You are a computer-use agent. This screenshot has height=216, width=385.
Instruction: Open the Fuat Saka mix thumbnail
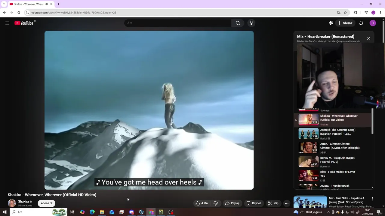click(310, 202)
